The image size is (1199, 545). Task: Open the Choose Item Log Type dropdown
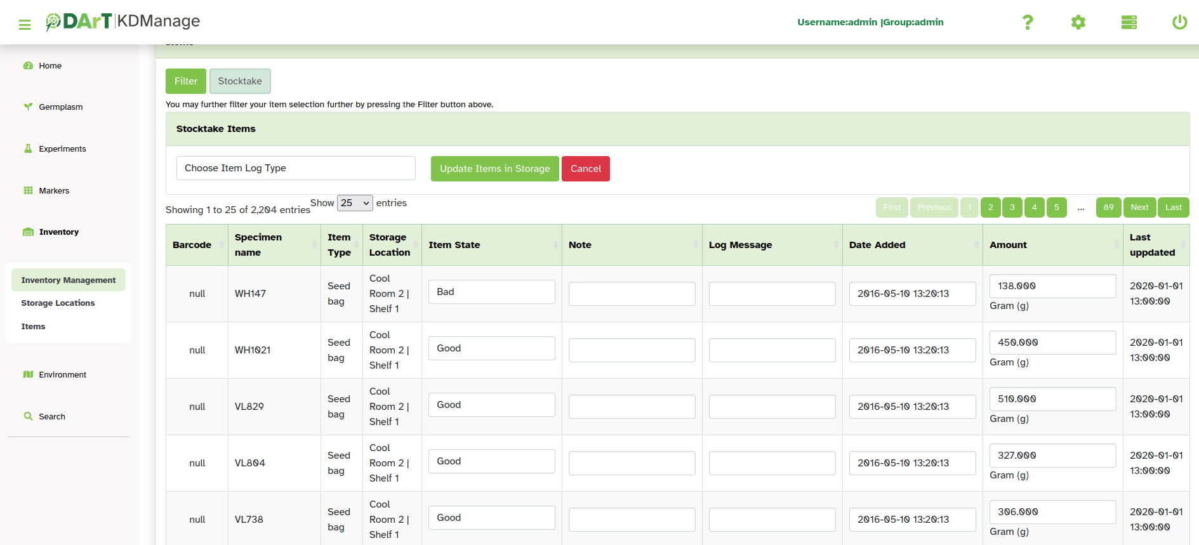296,168
